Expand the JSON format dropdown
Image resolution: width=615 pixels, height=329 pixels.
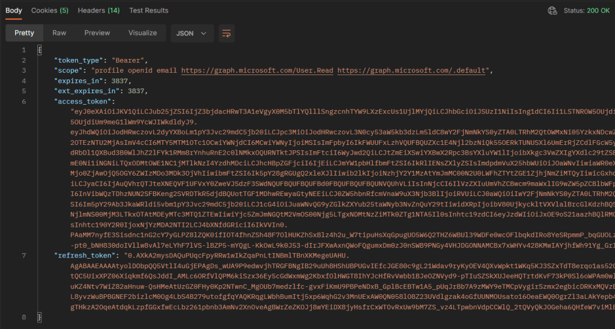[191, 34]
